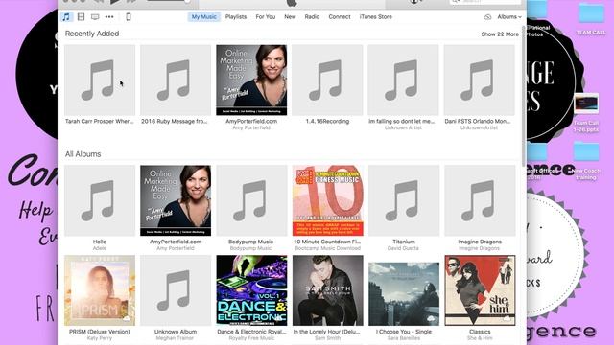
Task: Open the Playlists tab
Action: (x=236, y=17)
